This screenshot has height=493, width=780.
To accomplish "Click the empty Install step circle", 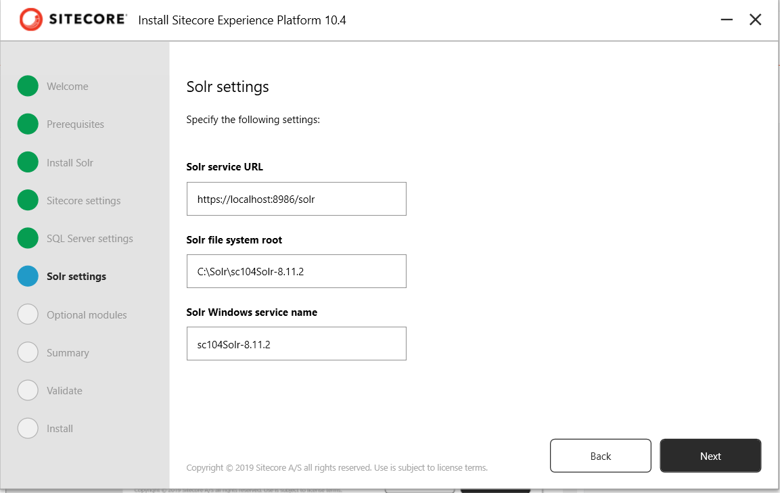I will click(x=28, y=428).
